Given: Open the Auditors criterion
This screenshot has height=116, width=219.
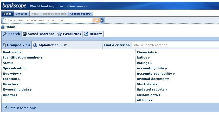Looking at the screenshot, I should pos(10,95).
